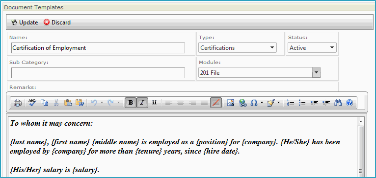Click the Undo arrow icon
This screenshot has width=376, height=178.
94,103
